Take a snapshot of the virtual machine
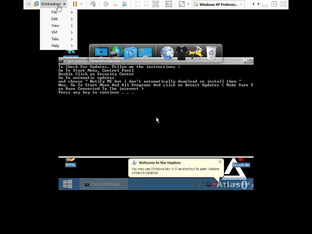The image size is (312, 234). click(x=106, y=4)
